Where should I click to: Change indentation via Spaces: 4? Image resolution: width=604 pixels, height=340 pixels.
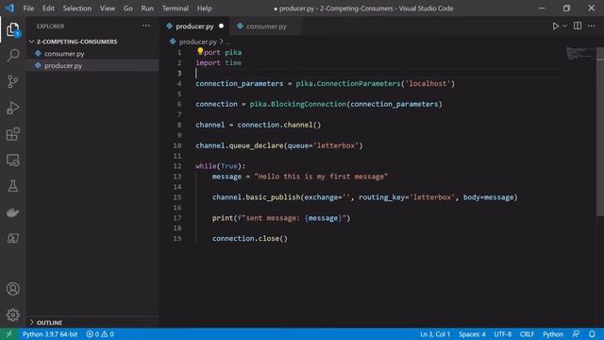[x=472, y=334]
